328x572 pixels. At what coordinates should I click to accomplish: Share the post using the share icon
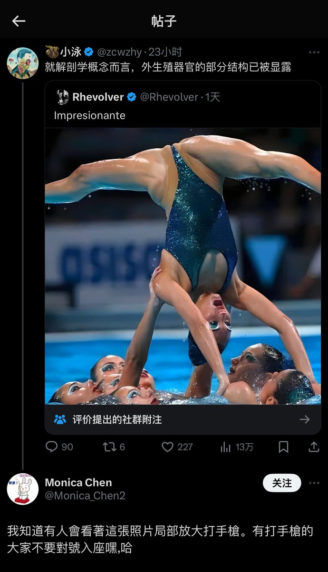tap(314, 447)
